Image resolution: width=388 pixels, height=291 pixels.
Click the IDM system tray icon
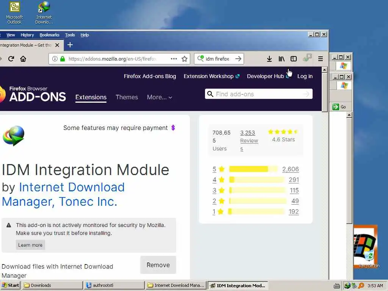[x=347, y=286]
